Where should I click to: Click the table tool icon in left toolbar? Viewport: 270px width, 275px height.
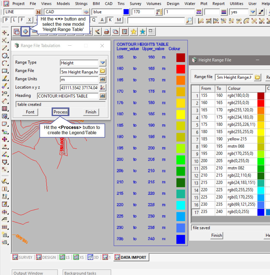4,109
